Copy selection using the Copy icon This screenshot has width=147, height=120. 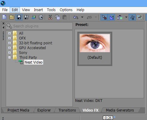57,17
